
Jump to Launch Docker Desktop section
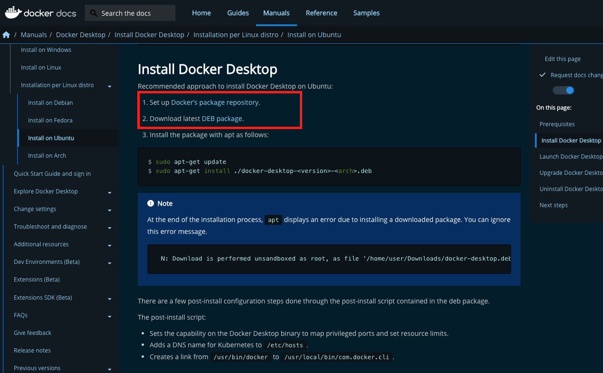point(571,157)
